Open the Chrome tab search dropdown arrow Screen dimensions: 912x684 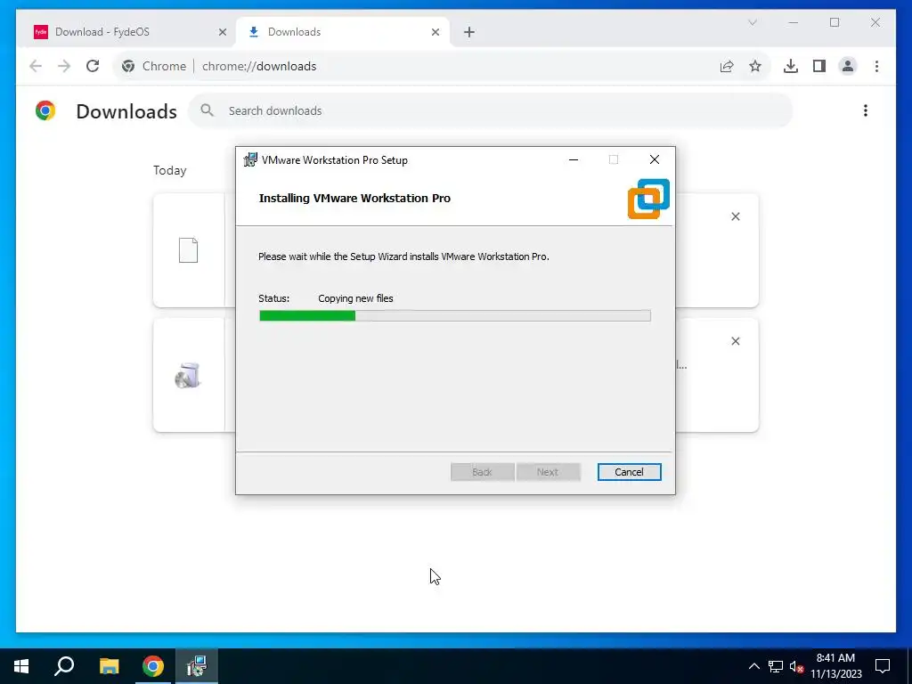click(752, 22)
